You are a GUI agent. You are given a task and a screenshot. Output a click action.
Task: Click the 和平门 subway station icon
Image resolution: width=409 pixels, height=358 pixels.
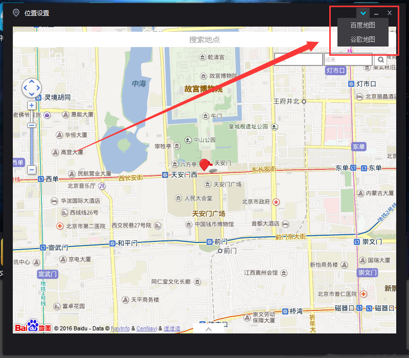tap(112, 243)
